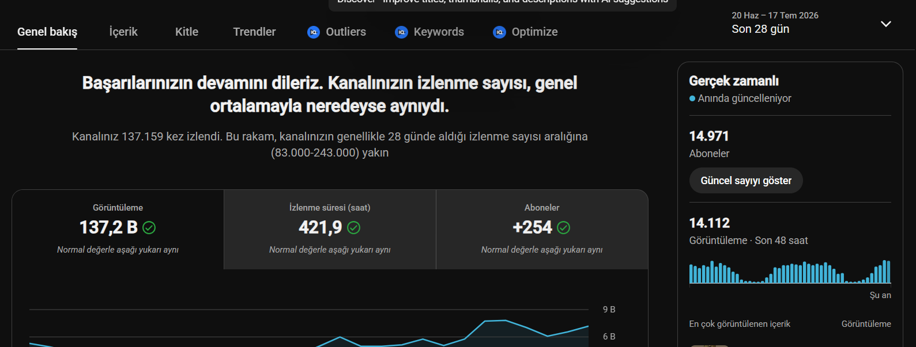Image resolution: width=916 pixels, height=347 pixels.
Task: Select the İzlenme süresi (saat) metric card
Action: tap(330, 229)
